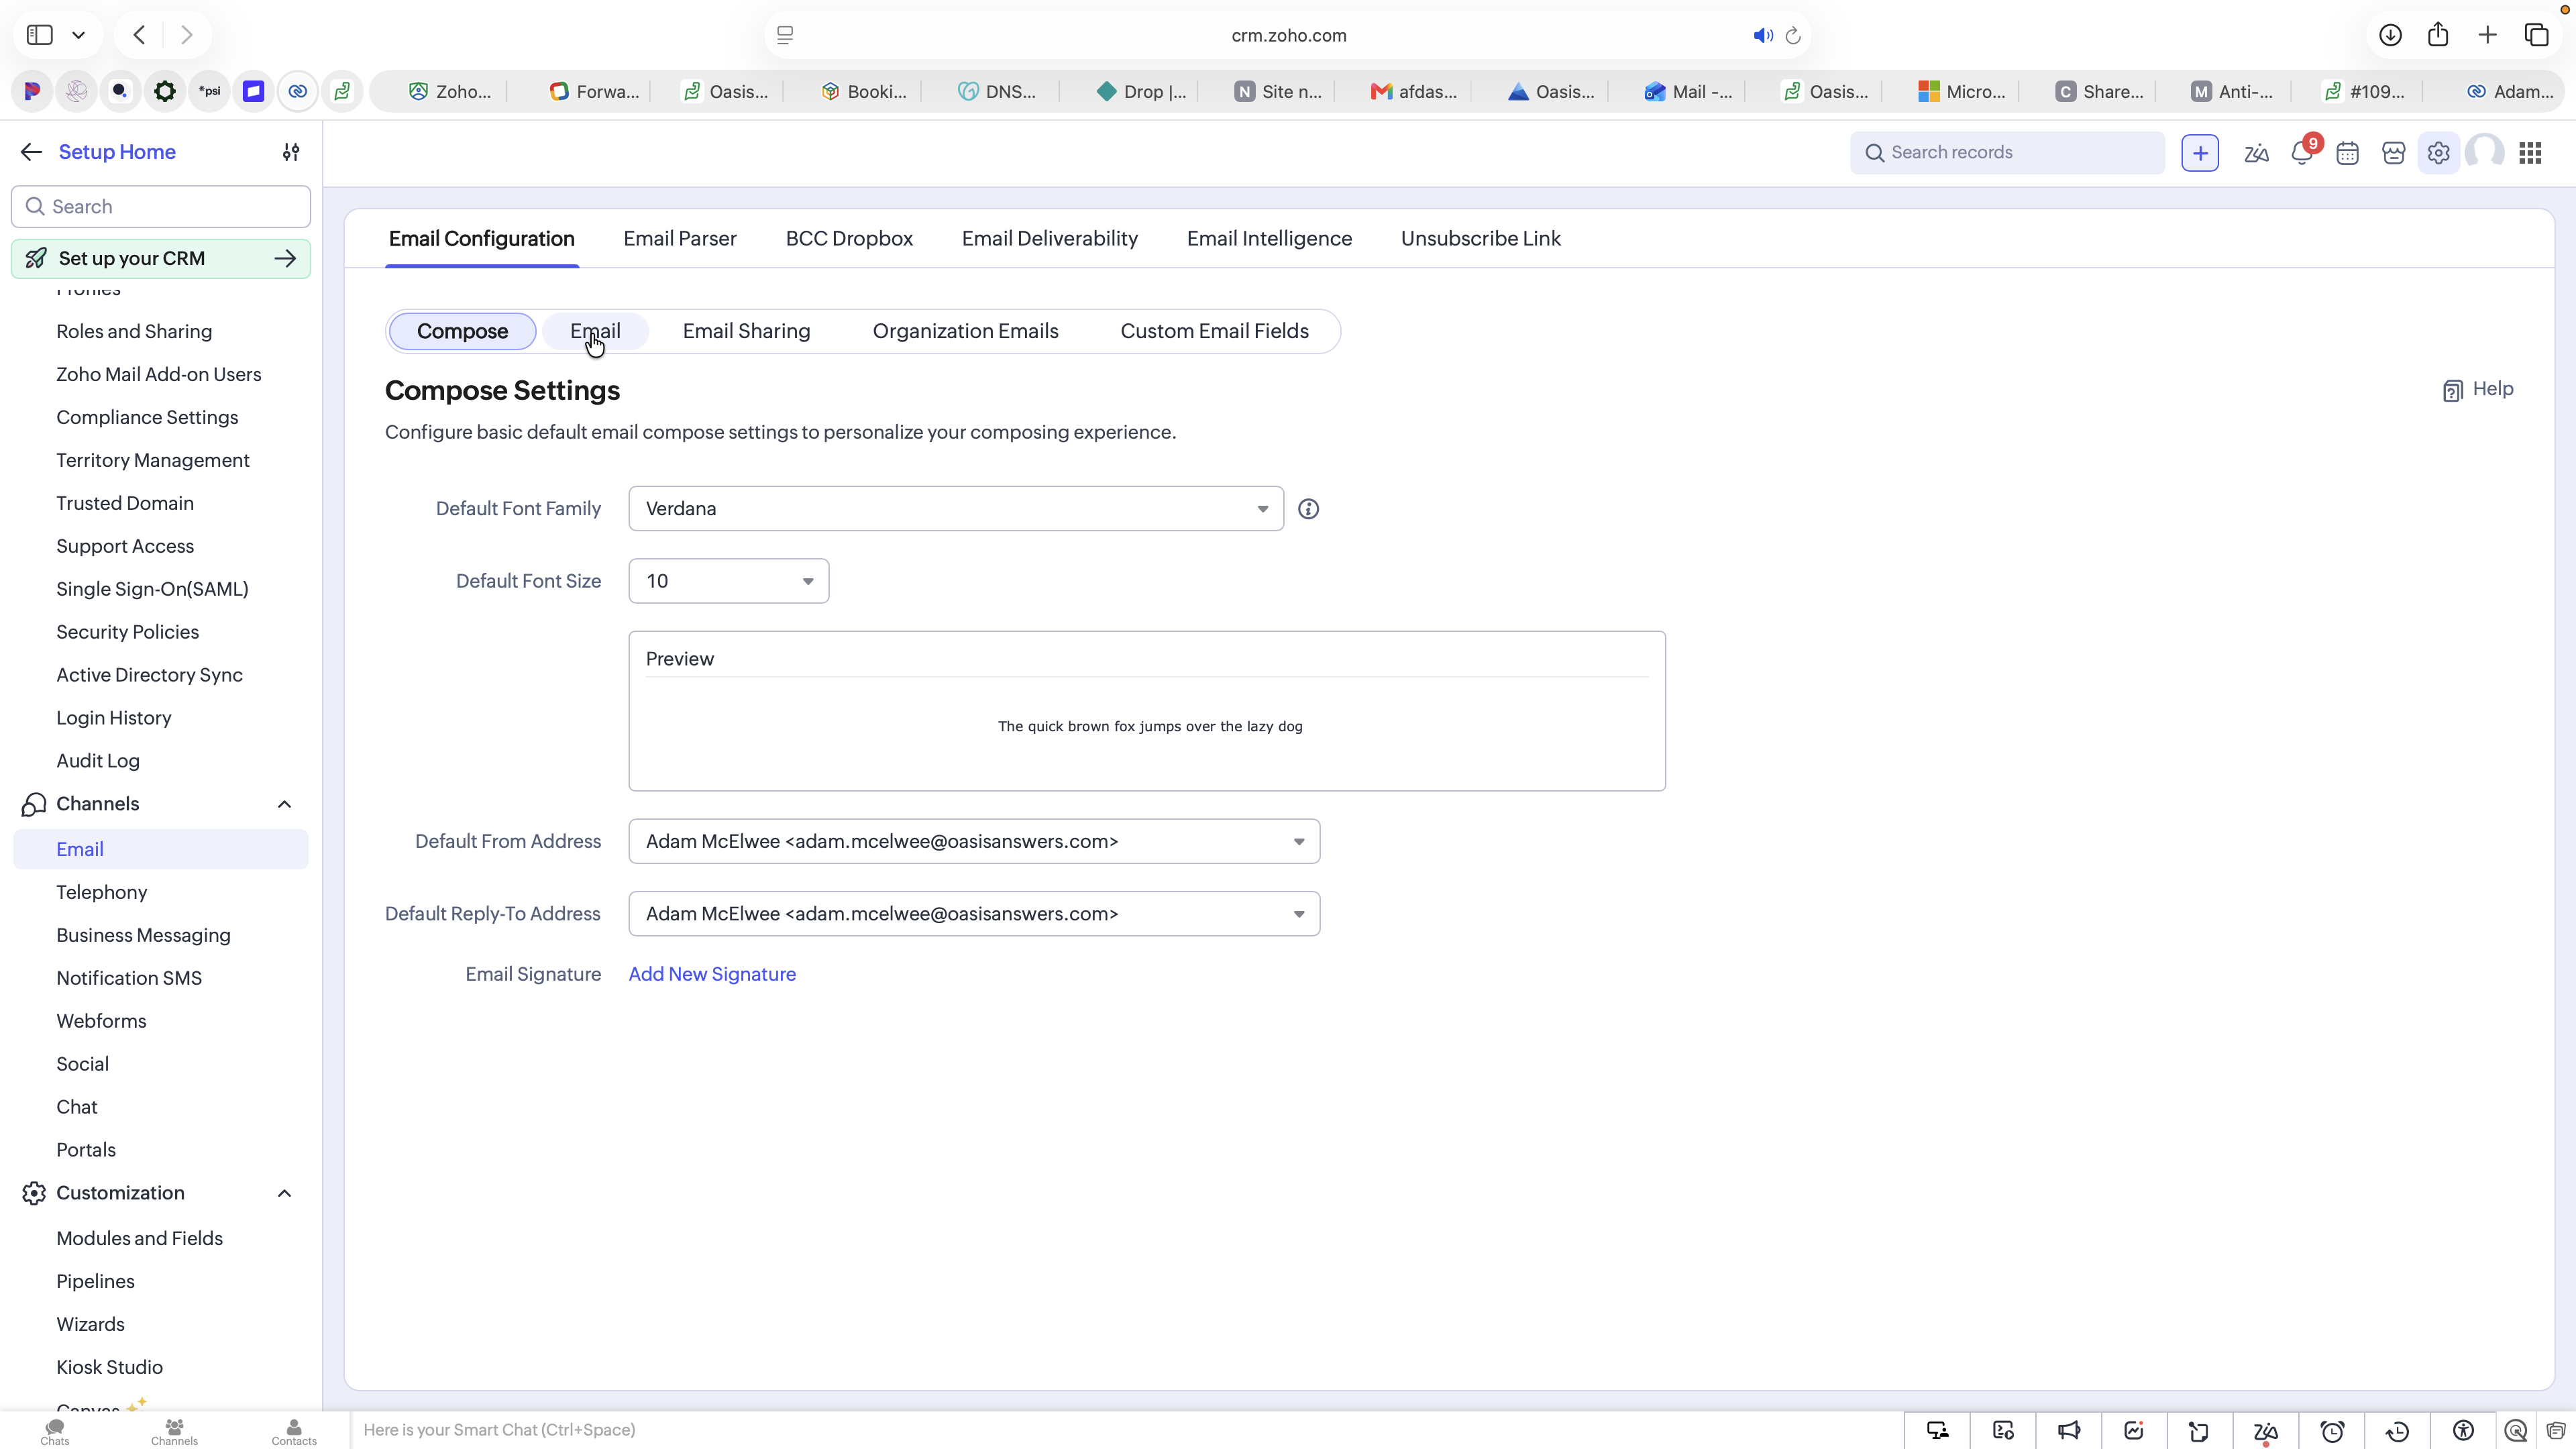The image size is (2576, 1449).
Task: Open the Unsubscribe Link tab
Action: 1481,238
